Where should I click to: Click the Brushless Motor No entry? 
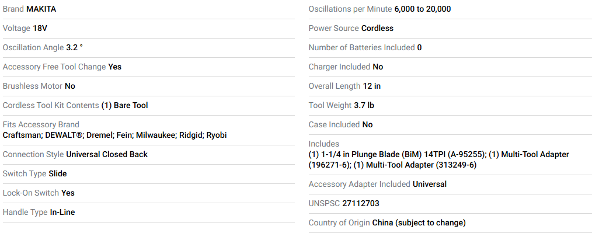tap(70, 86)
